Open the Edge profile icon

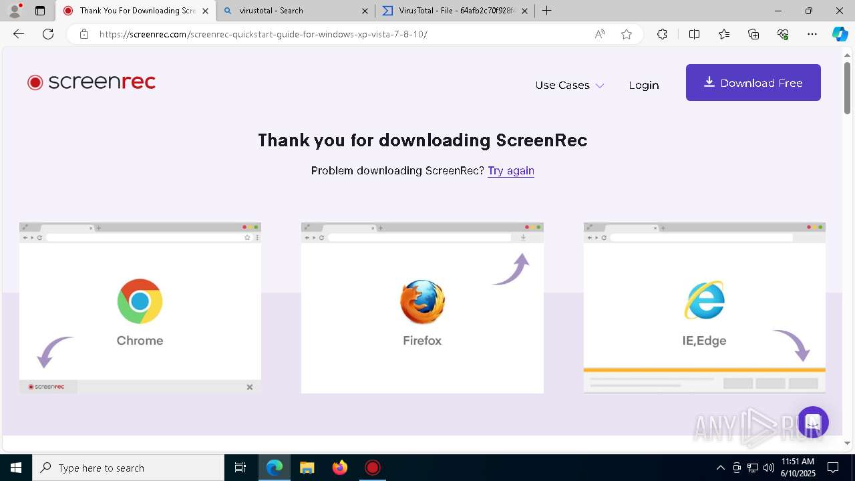point(15,11)
